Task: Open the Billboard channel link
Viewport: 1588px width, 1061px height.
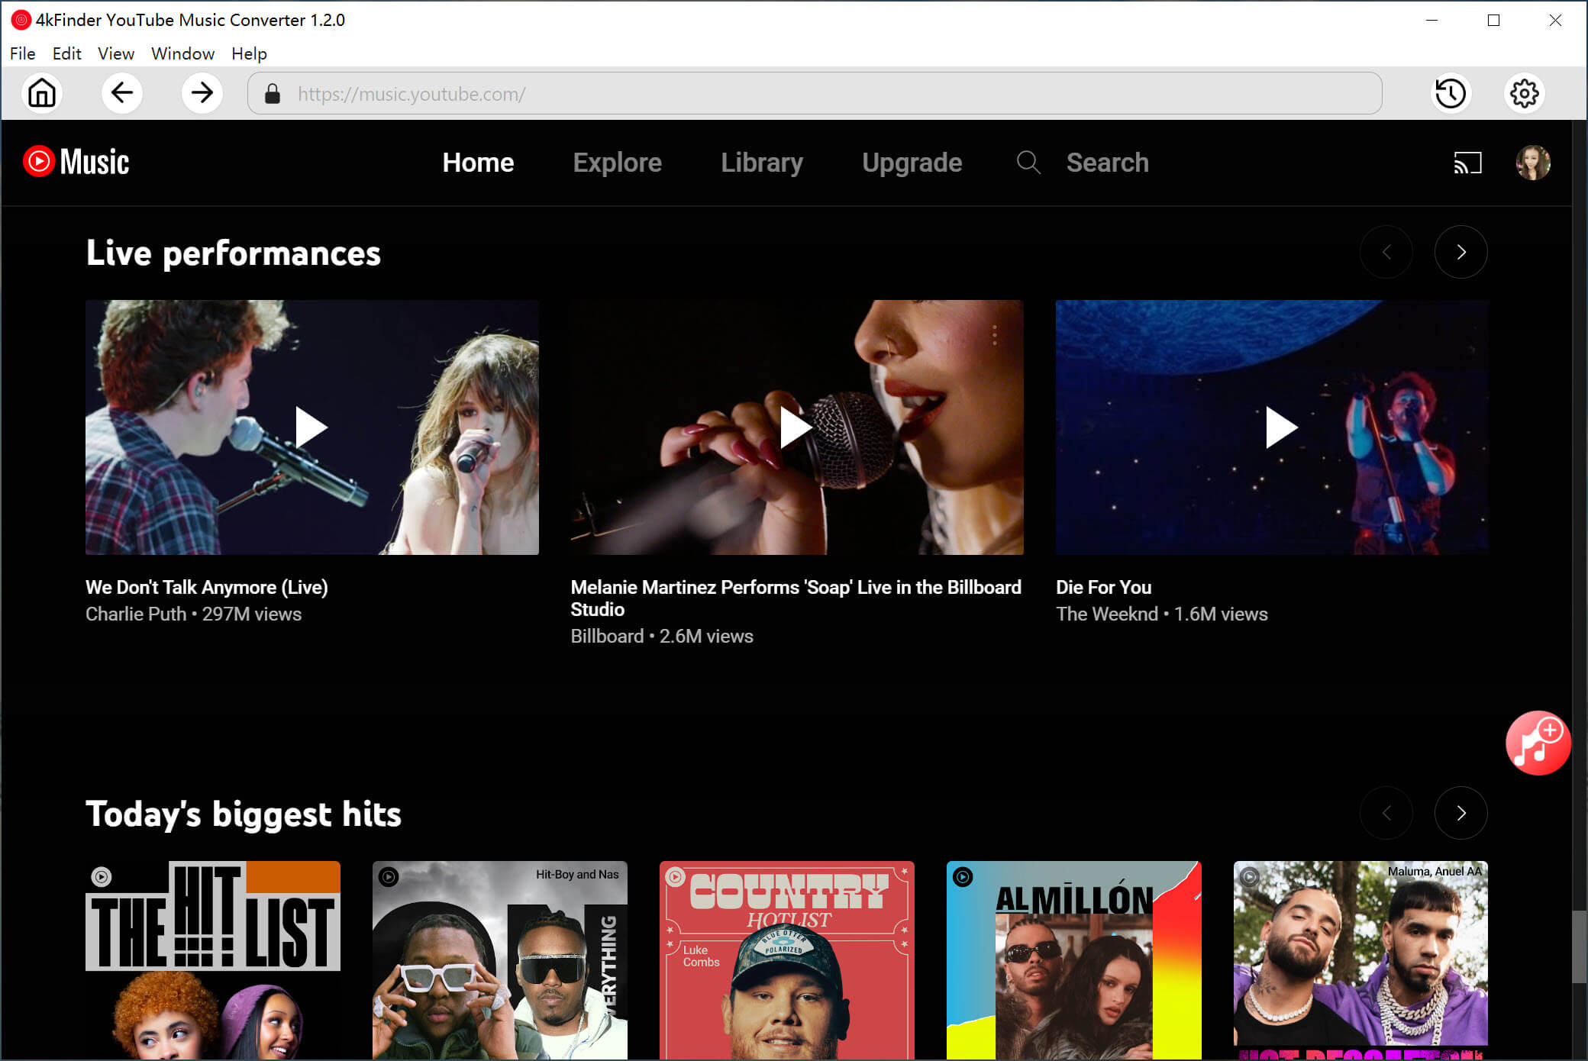Action: (607, 636)
